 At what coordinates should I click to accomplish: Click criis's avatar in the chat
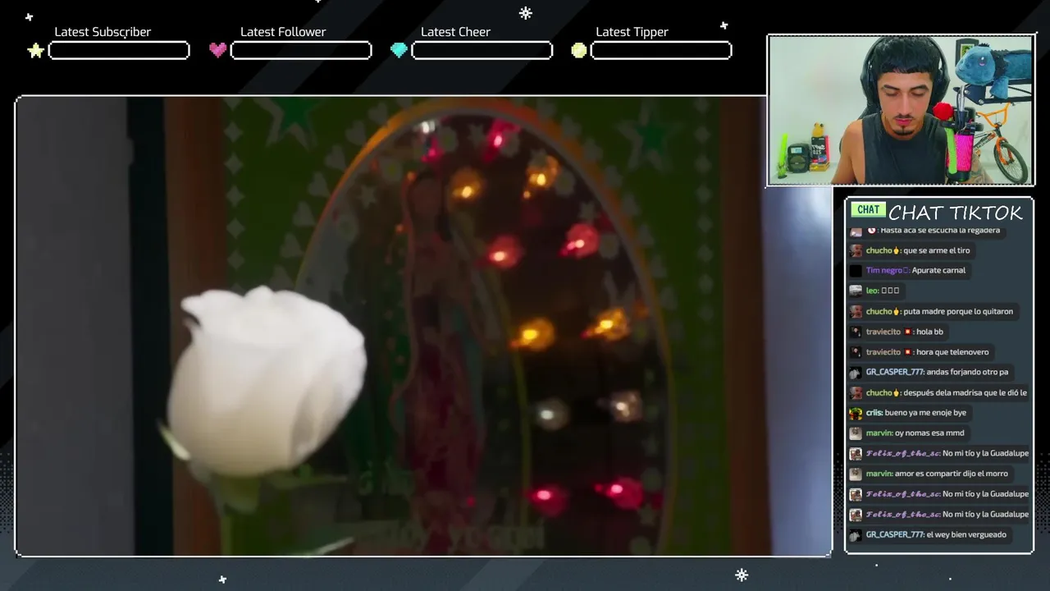click(856, 413)
